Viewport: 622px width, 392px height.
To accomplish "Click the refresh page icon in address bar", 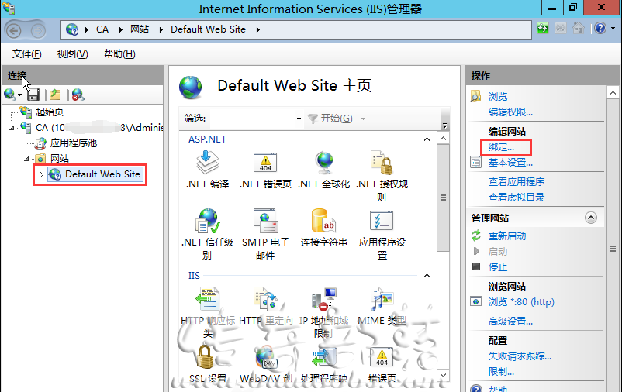I will (x=543, y=28).
